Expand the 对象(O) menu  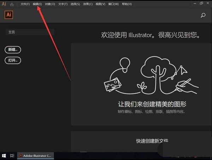(50, 4)
